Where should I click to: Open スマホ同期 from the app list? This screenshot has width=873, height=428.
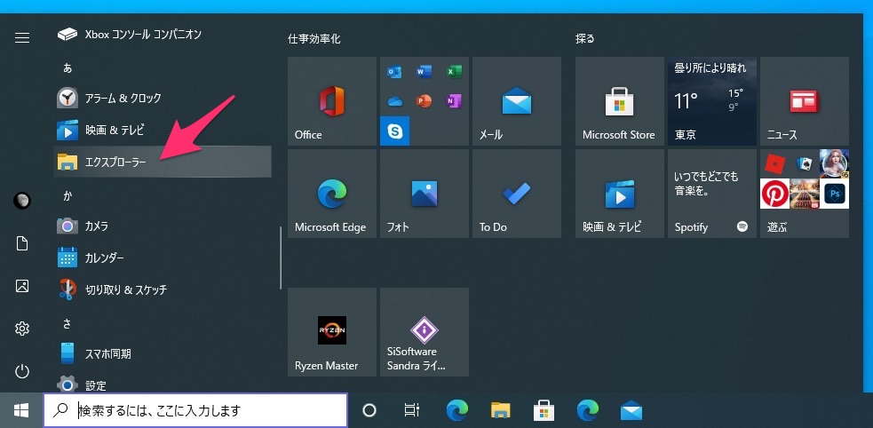pos(163,353)
